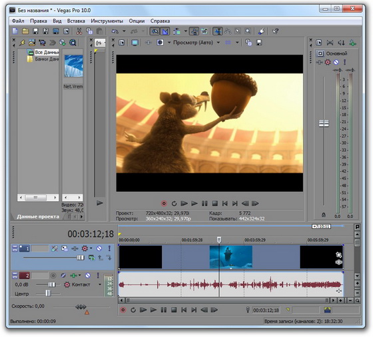The width and height of the screenshot is (373, 337).
Task: Undo the last action with the Undo icon
Action: [115, 31]
